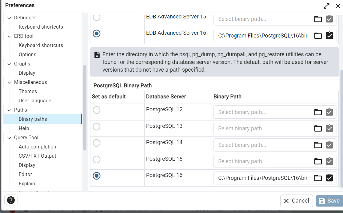Screen dimensions: 343x213
Task: Set PostgreSQL 12 as default
Action: tap(97, 110)
